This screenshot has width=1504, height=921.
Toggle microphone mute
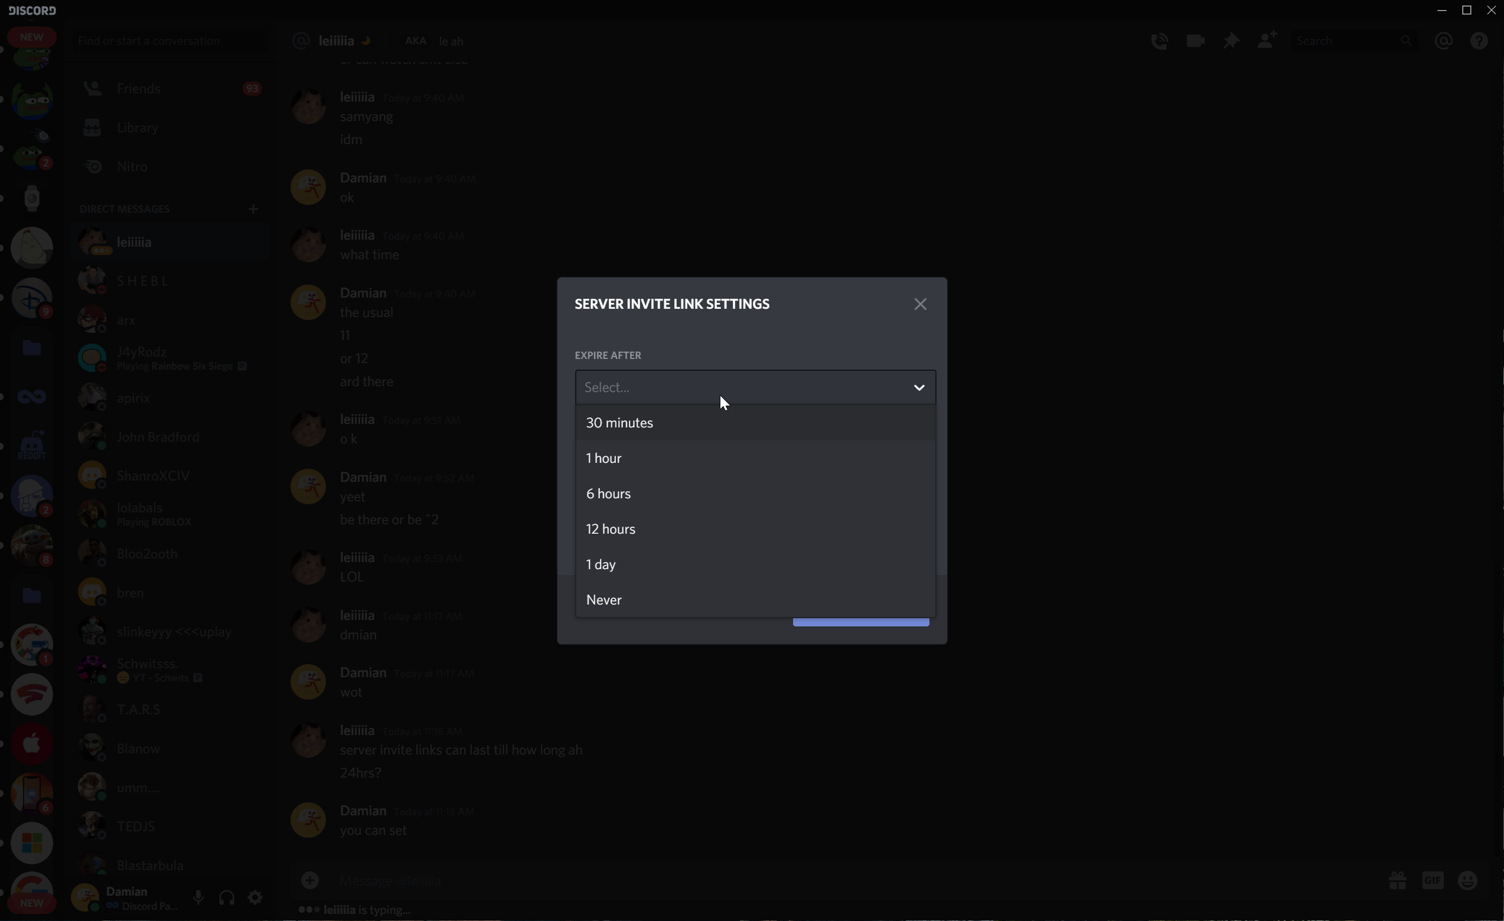(x=198, y=898)
